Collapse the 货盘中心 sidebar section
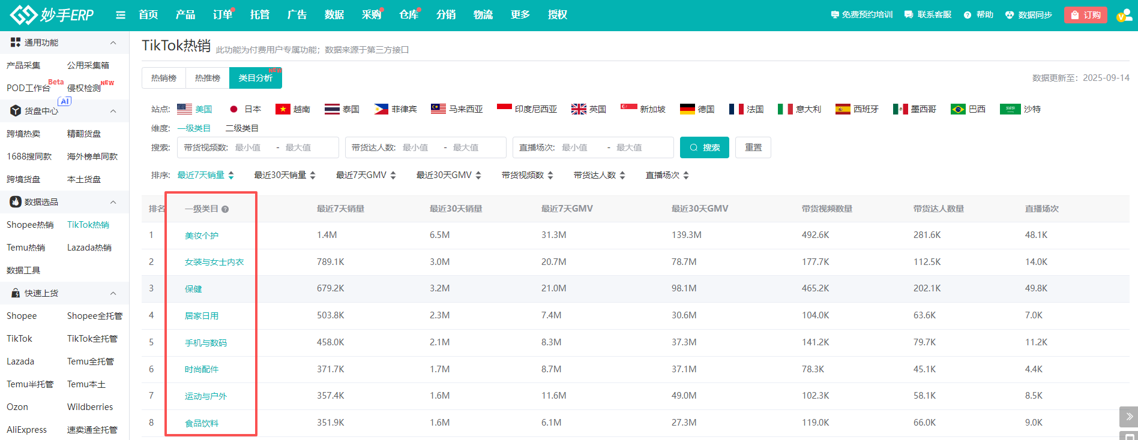Viewport: 1138px width, 440px height. point(113,111)
